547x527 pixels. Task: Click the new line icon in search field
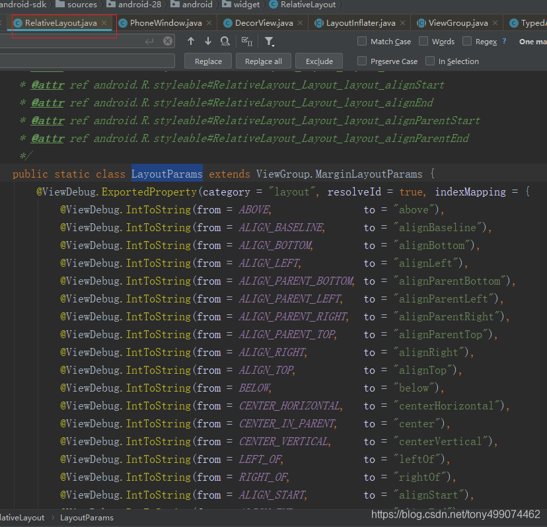149,42
